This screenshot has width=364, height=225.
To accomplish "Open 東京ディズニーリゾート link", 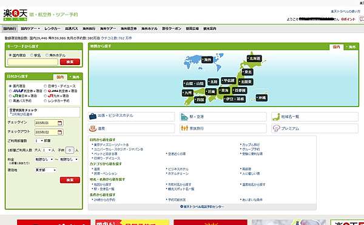I will click(x=111, y=145).
